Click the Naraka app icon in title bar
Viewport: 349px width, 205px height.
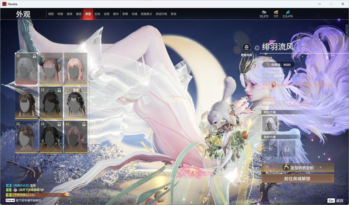(x=4, y=4)
